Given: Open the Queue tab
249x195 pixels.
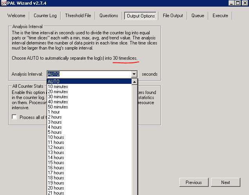Looking at the screenshot, I should [198, 16].
